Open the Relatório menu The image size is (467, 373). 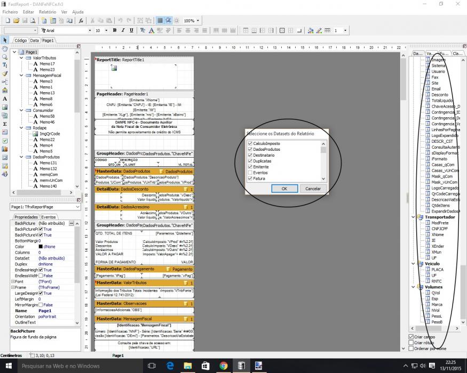pyautogui.click(x=48, y=12)
